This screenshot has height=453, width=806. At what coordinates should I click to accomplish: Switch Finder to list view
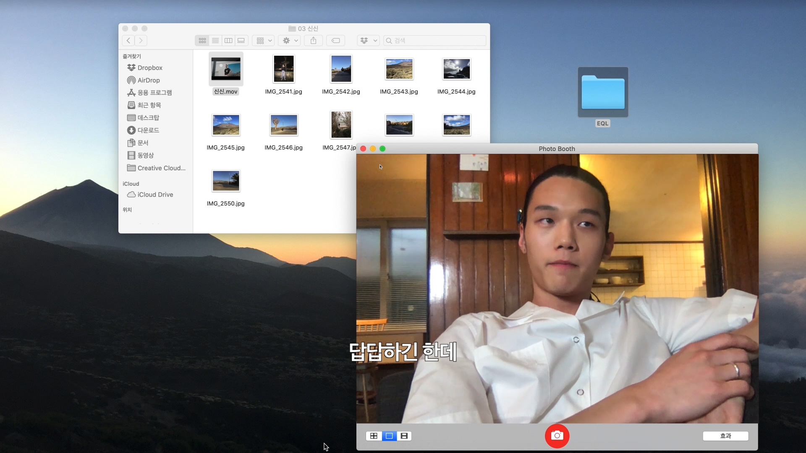click(215, 41)
